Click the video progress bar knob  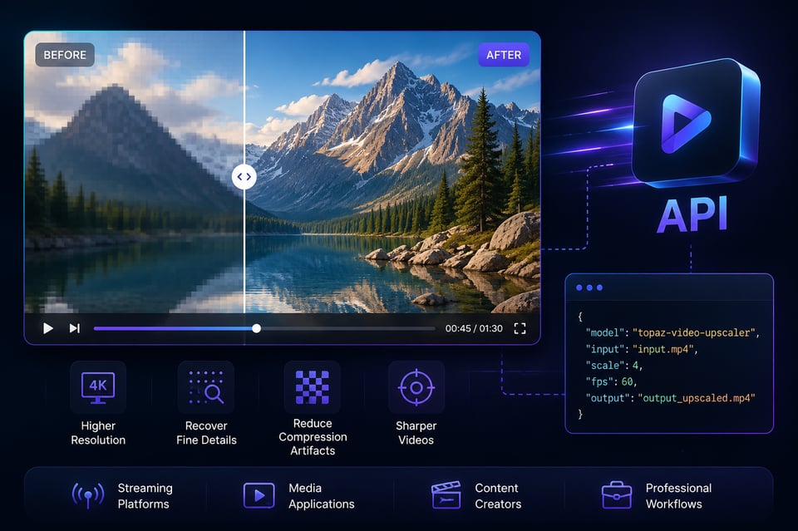tap(257, 328)
